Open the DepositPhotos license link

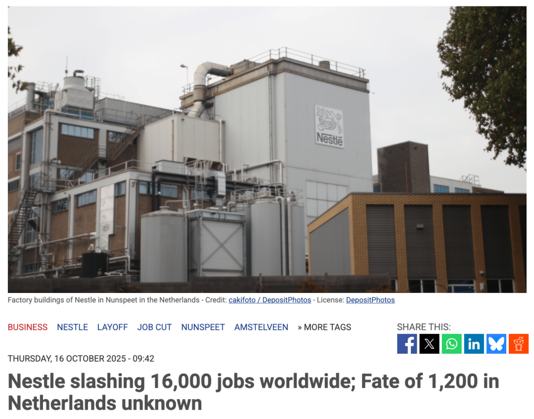[370, 300]
